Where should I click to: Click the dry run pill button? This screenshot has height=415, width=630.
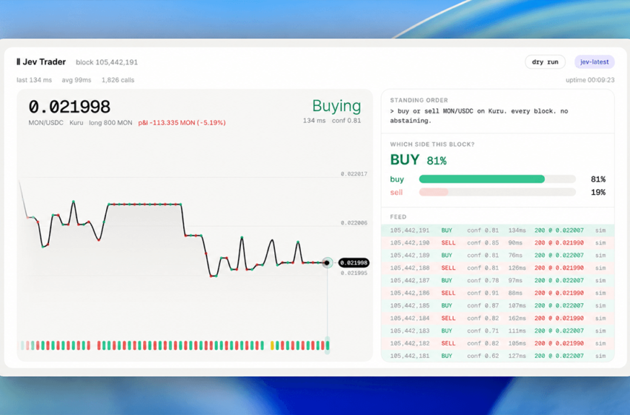pos(545,62)
